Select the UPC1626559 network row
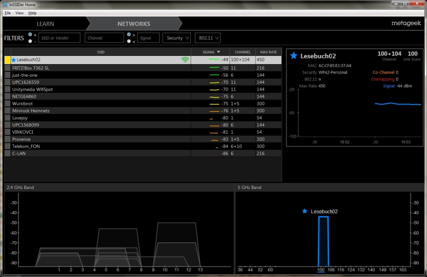Image resolution: width=427 pixels, height=277 pixels. pyautogui.click(x=143, y=82)
